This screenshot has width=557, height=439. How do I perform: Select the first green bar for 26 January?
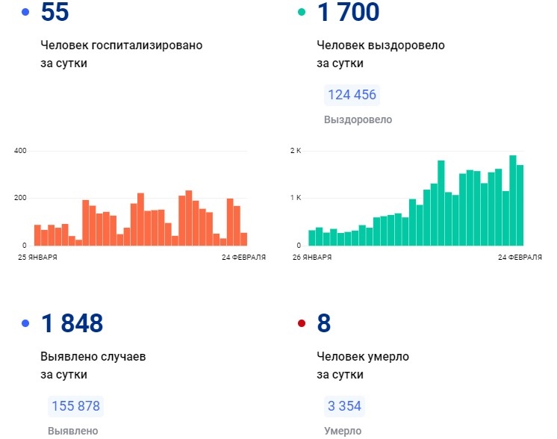(312, 237)
